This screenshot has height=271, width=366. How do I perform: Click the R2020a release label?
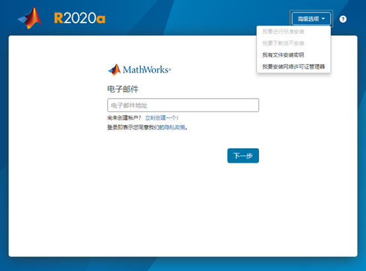coord(79,19)
